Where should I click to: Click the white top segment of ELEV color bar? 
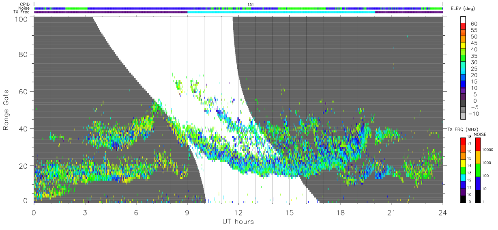pos(464,20)
